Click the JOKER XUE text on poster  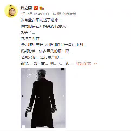(30, 75)
